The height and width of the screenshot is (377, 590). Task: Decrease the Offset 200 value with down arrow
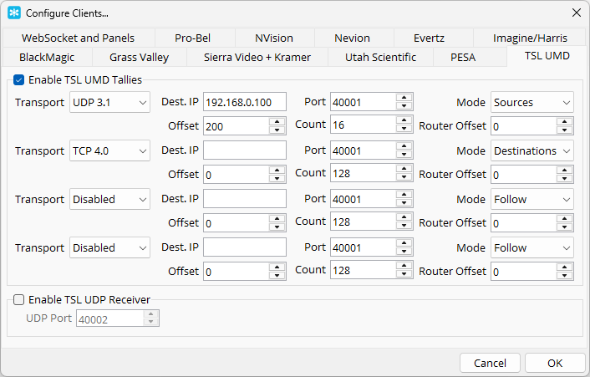click(277, 130)
